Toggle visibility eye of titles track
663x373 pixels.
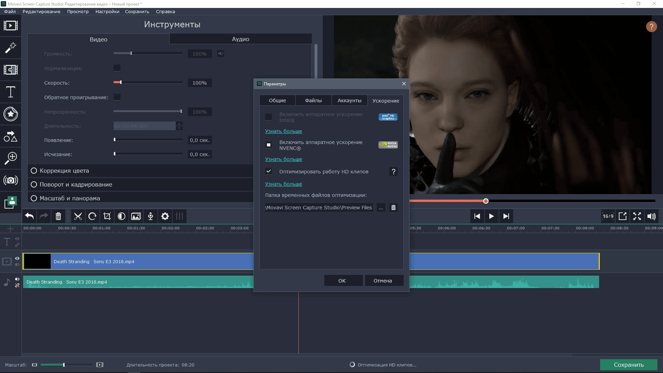pos(17,239)
